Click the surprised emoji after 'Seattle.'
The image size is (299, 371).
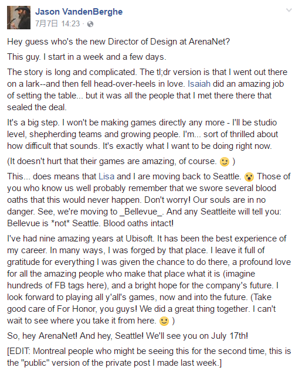tap(249, 177)
